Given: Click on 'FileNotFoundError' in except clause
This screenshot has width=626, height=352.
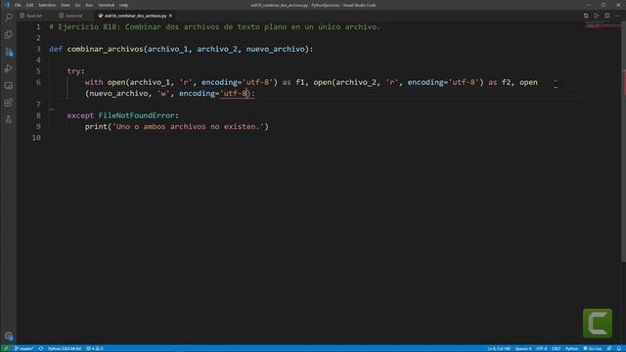Looking at the screenshot, I should pos(137,115).
